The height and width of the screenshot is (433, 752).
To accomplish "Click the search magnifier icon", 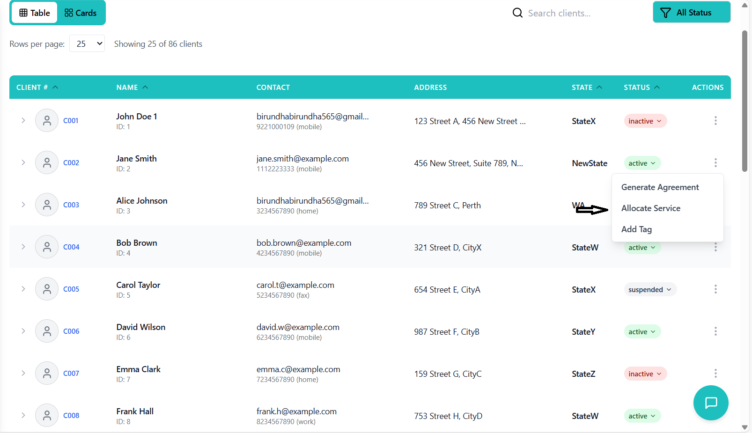I will tap(517, 13).
